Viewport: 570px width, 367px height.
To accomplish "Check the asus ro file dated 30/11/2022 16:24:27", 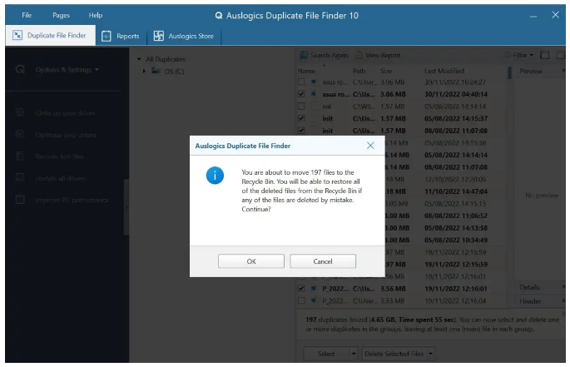I will point(301,82).
